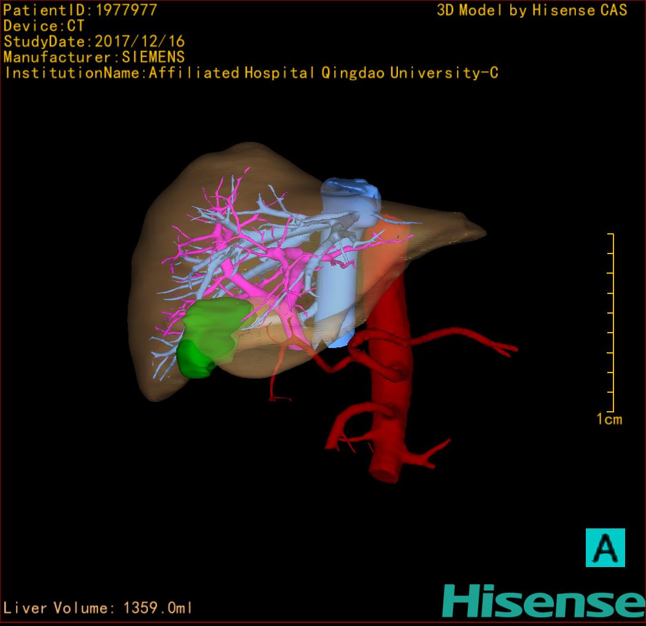Select 'Liver Volume: 1359.0ml' text
Screen dimensions: 646x626
tap(98, 608)
